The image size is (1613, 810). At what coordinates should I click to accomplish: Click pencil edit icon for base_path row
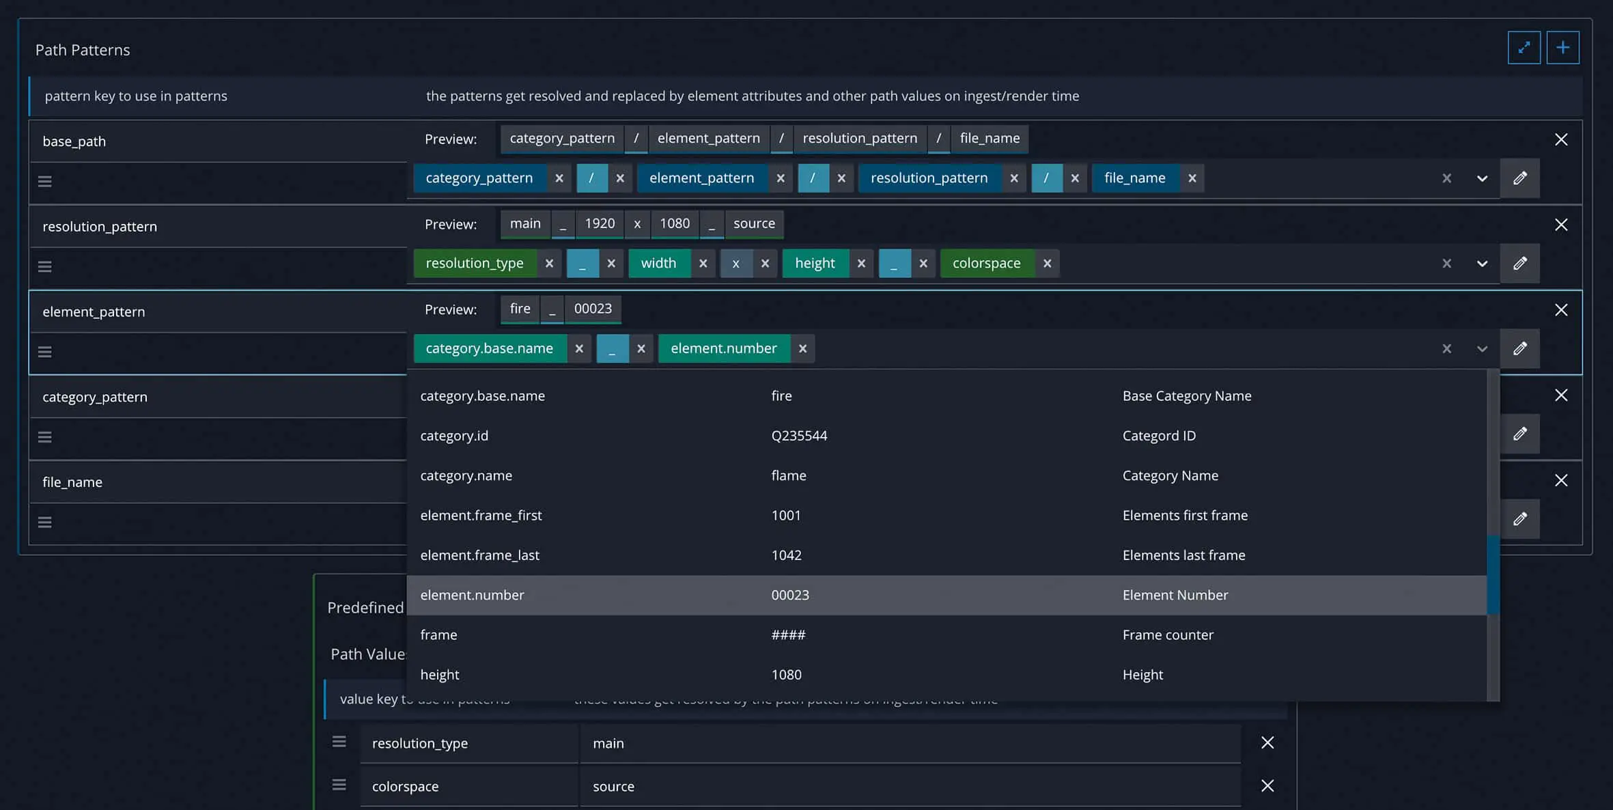tap(1519, 178)
